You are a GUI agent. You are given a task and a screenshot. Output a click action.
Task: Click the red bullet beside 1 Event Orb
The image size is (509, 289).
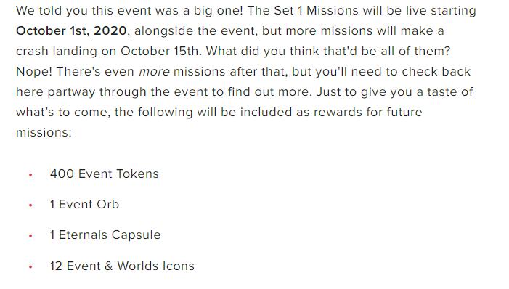coord(30,205)
